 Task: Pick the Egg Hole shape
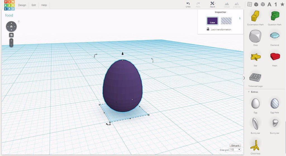coord(275,103)
